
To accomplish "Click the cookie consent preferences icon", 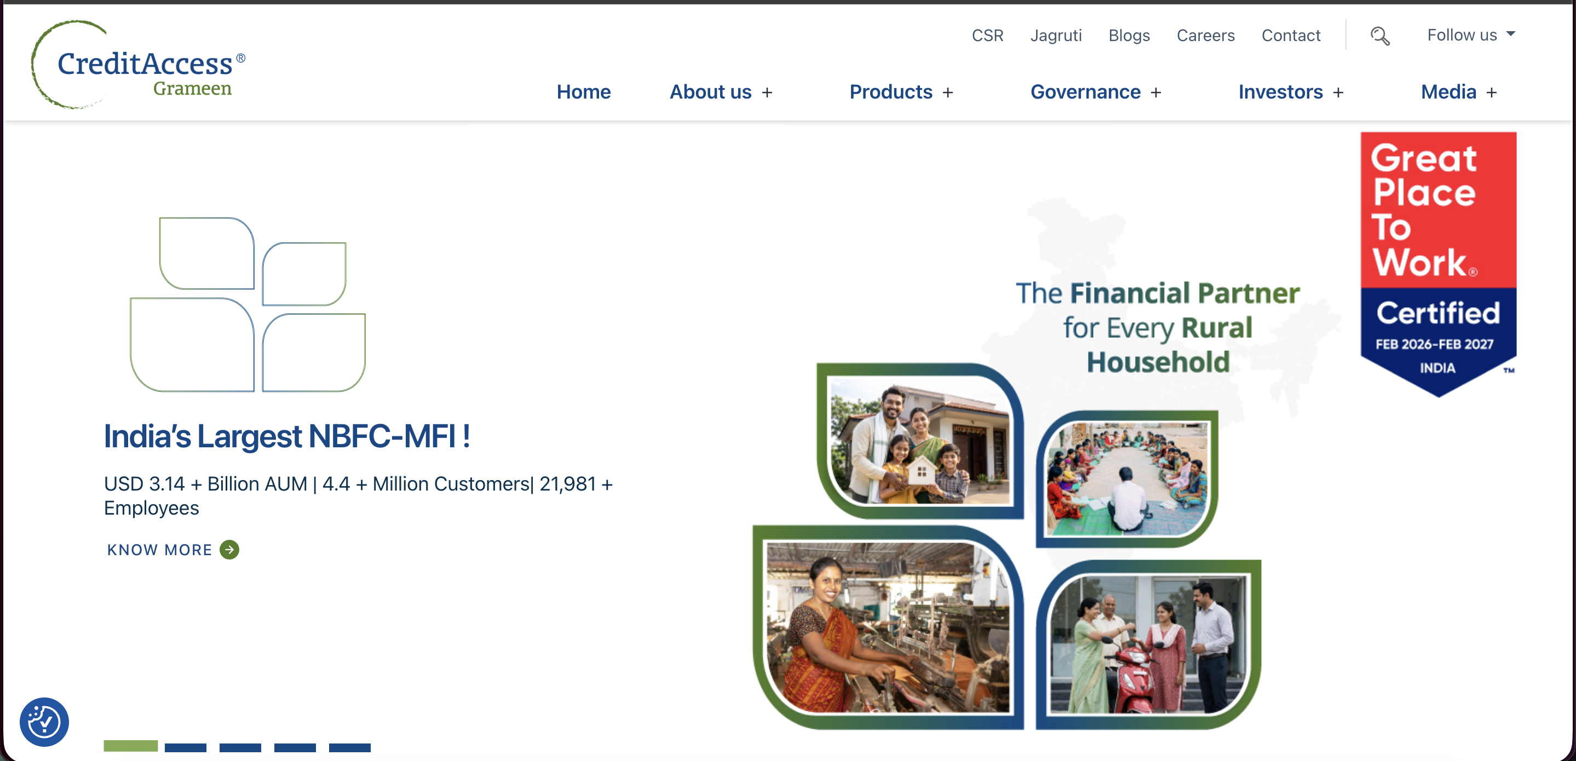I will (x=44, y=722).
